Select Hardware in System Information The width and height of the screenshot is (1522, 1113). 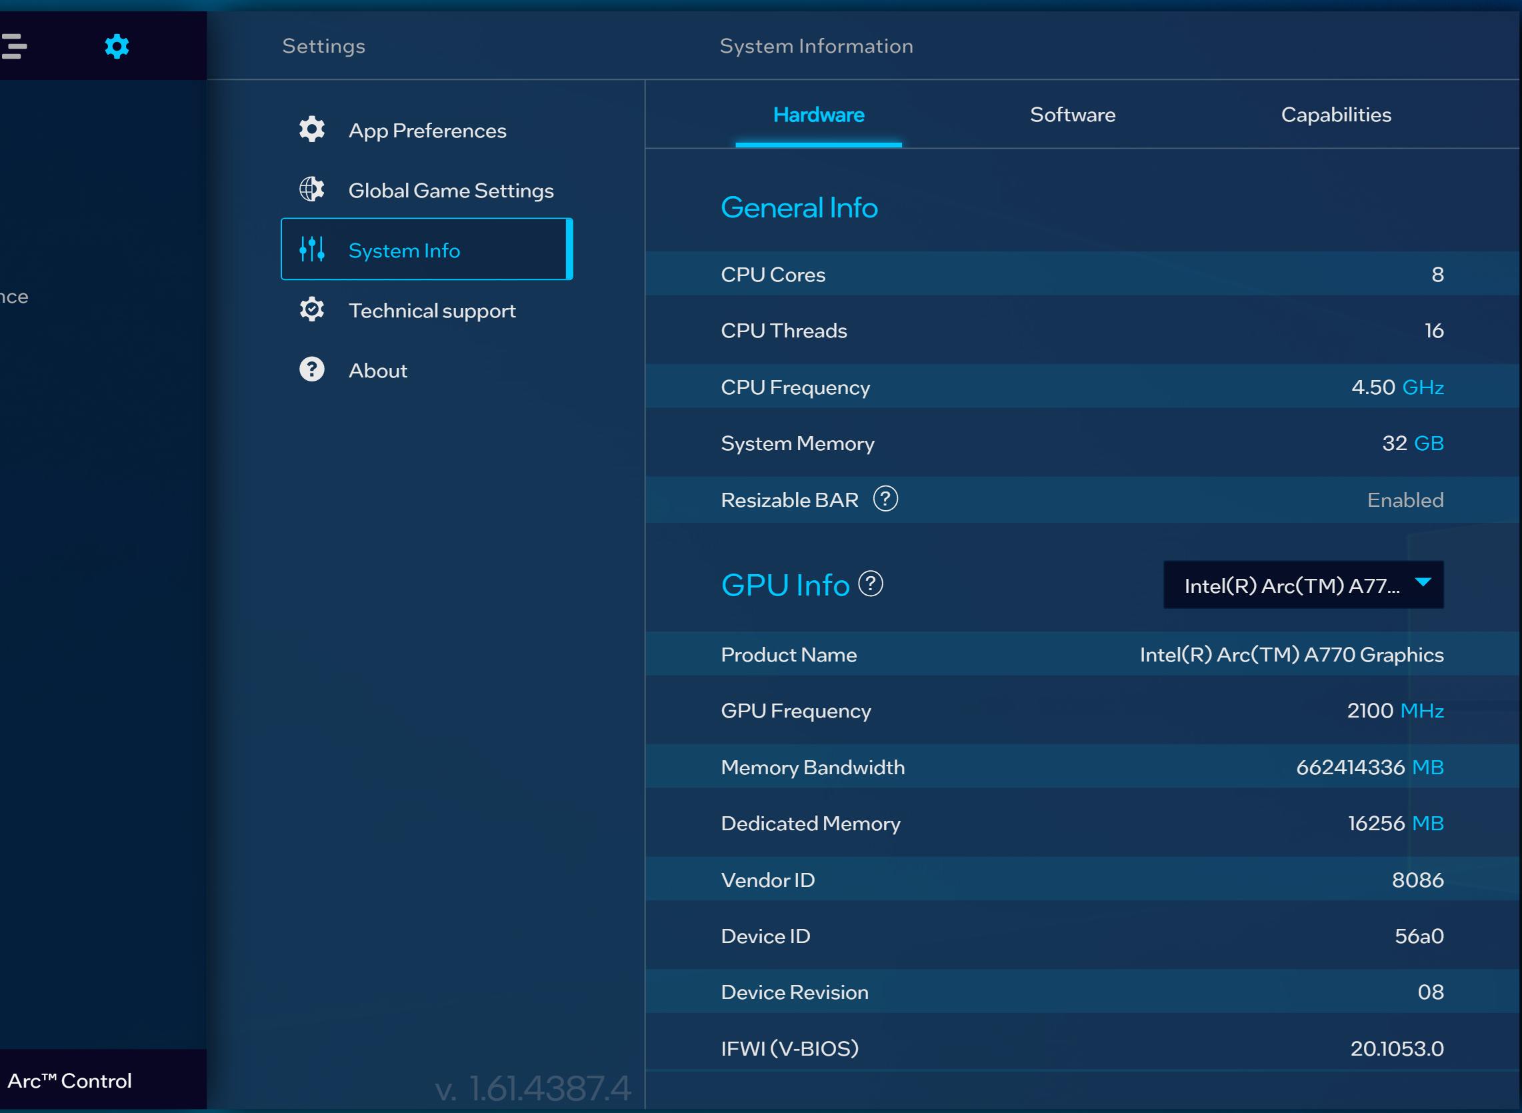817,115
